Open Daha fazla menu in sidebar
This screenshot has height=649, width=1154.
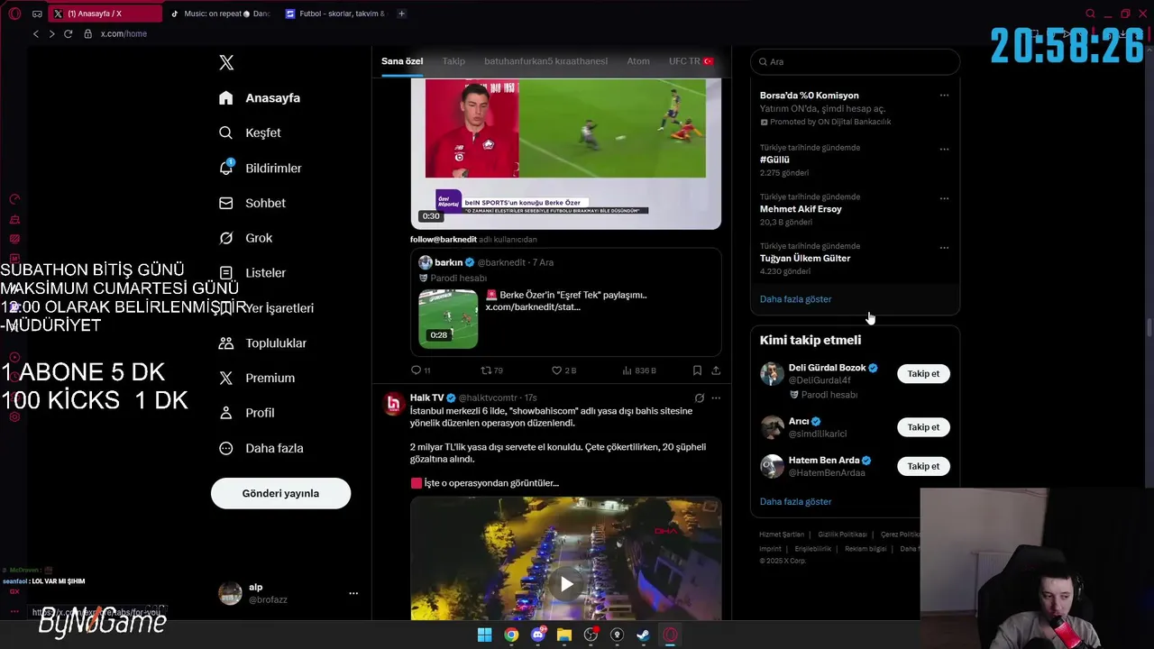coord(261,448)
